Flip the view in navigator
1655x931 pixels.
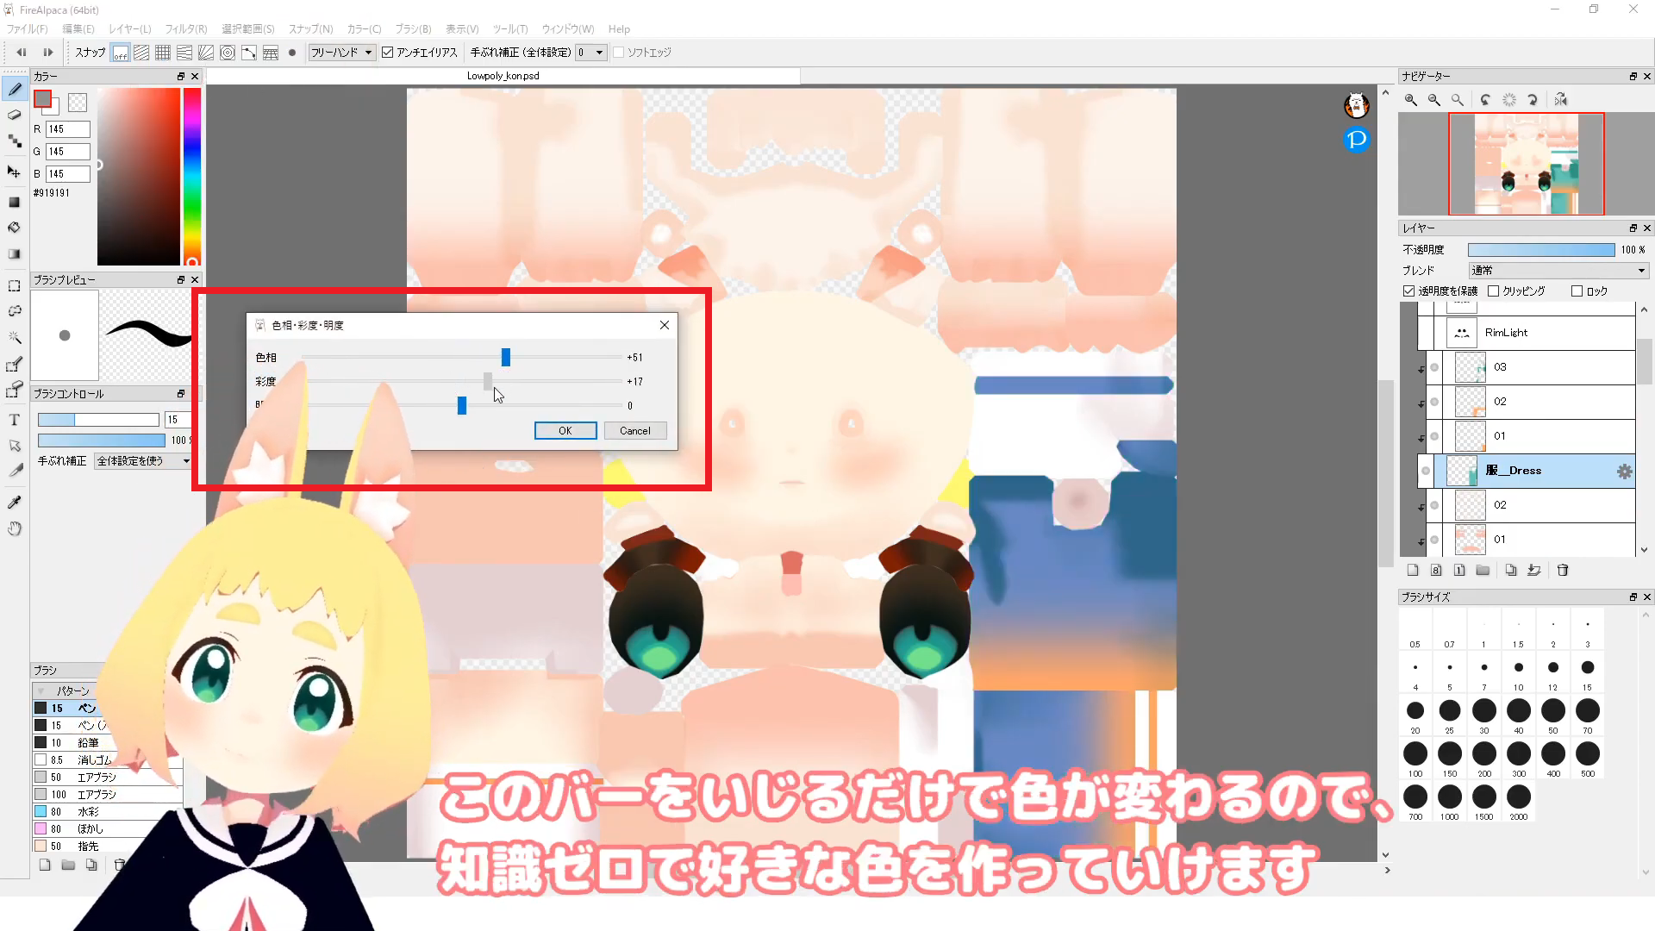point(1561,100)
